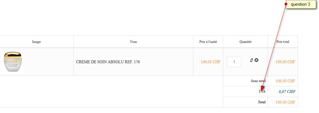Image resolution: width=319 pixels, height=113 pixels.
Task: Click the Quantité column header
Action: pyautogui.click(x=245, y=42)
